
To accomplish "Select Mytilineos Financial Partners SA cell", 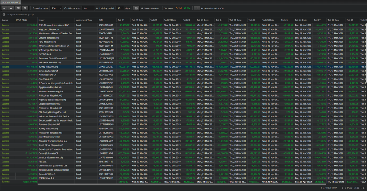I will coord(56,46).
